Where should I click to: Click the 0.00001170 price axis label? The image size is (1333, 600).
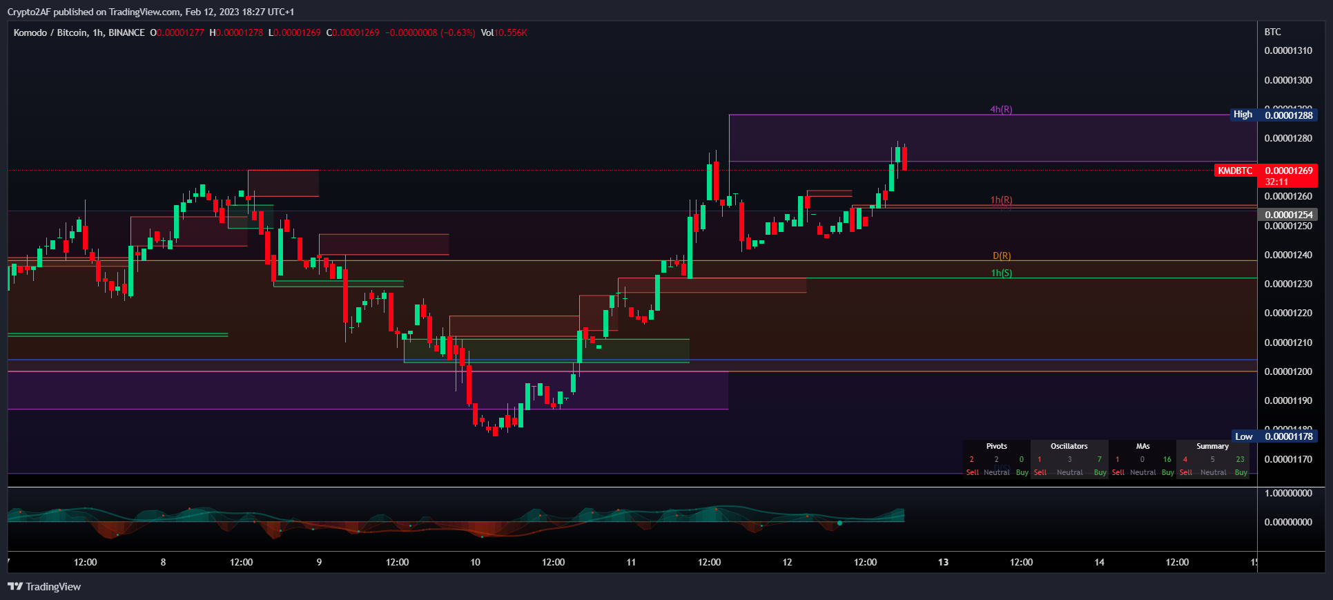(1288, 459)
